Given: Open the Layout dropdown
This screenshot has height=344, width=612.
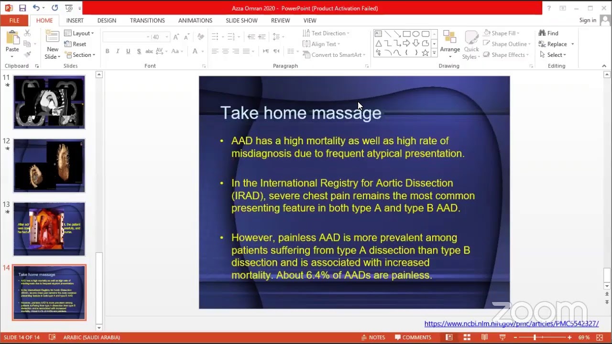Looking at the screenshot, I should coord(79,33).
